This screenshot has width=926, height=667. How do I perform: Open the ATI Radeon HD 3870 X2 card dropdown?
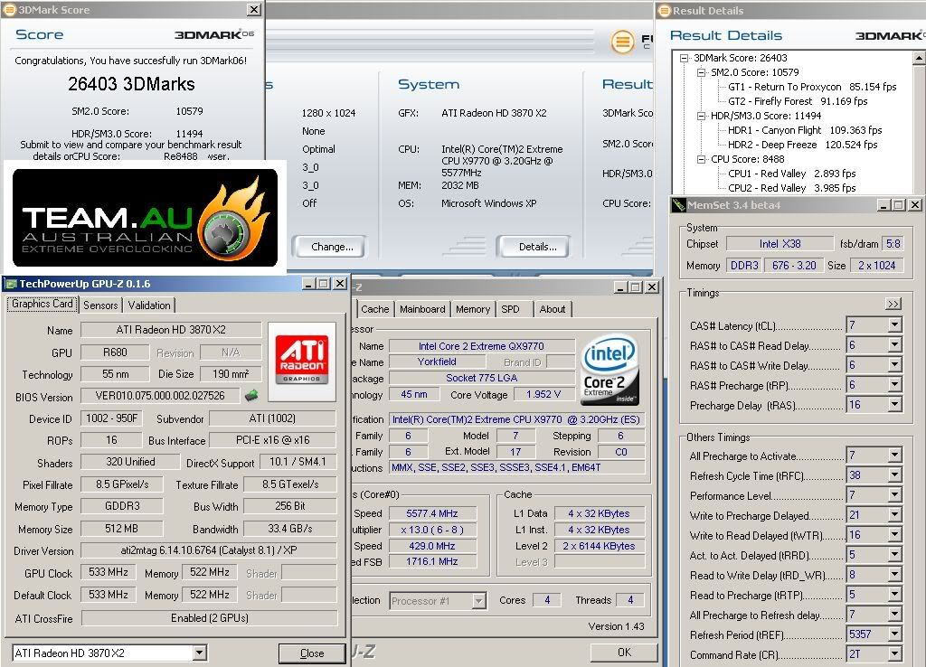pyautogui.click(x=200, y=653)
